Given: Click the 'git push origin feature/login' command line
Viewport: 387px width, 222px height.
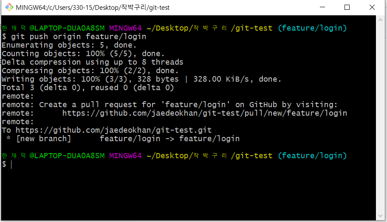Looking at the screenshot, I should 74,37.
